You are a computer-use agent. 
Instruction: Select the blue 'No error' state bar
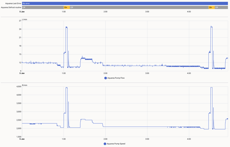[125, 3]
